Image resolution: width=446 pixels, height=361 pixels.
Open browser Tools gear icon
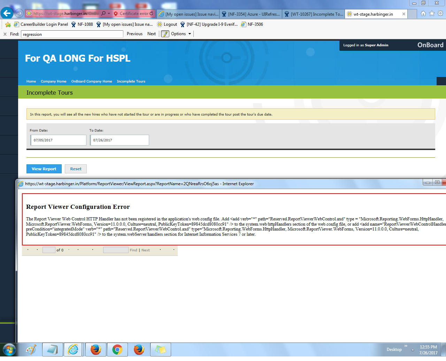[x=440, y=13]
